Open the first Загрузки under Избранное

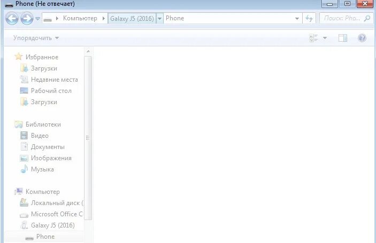point(44,68)
